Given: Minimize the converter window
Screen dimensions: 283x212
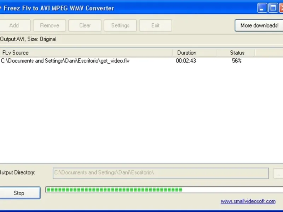Looking at the screenshot, I should pos(262,8).
